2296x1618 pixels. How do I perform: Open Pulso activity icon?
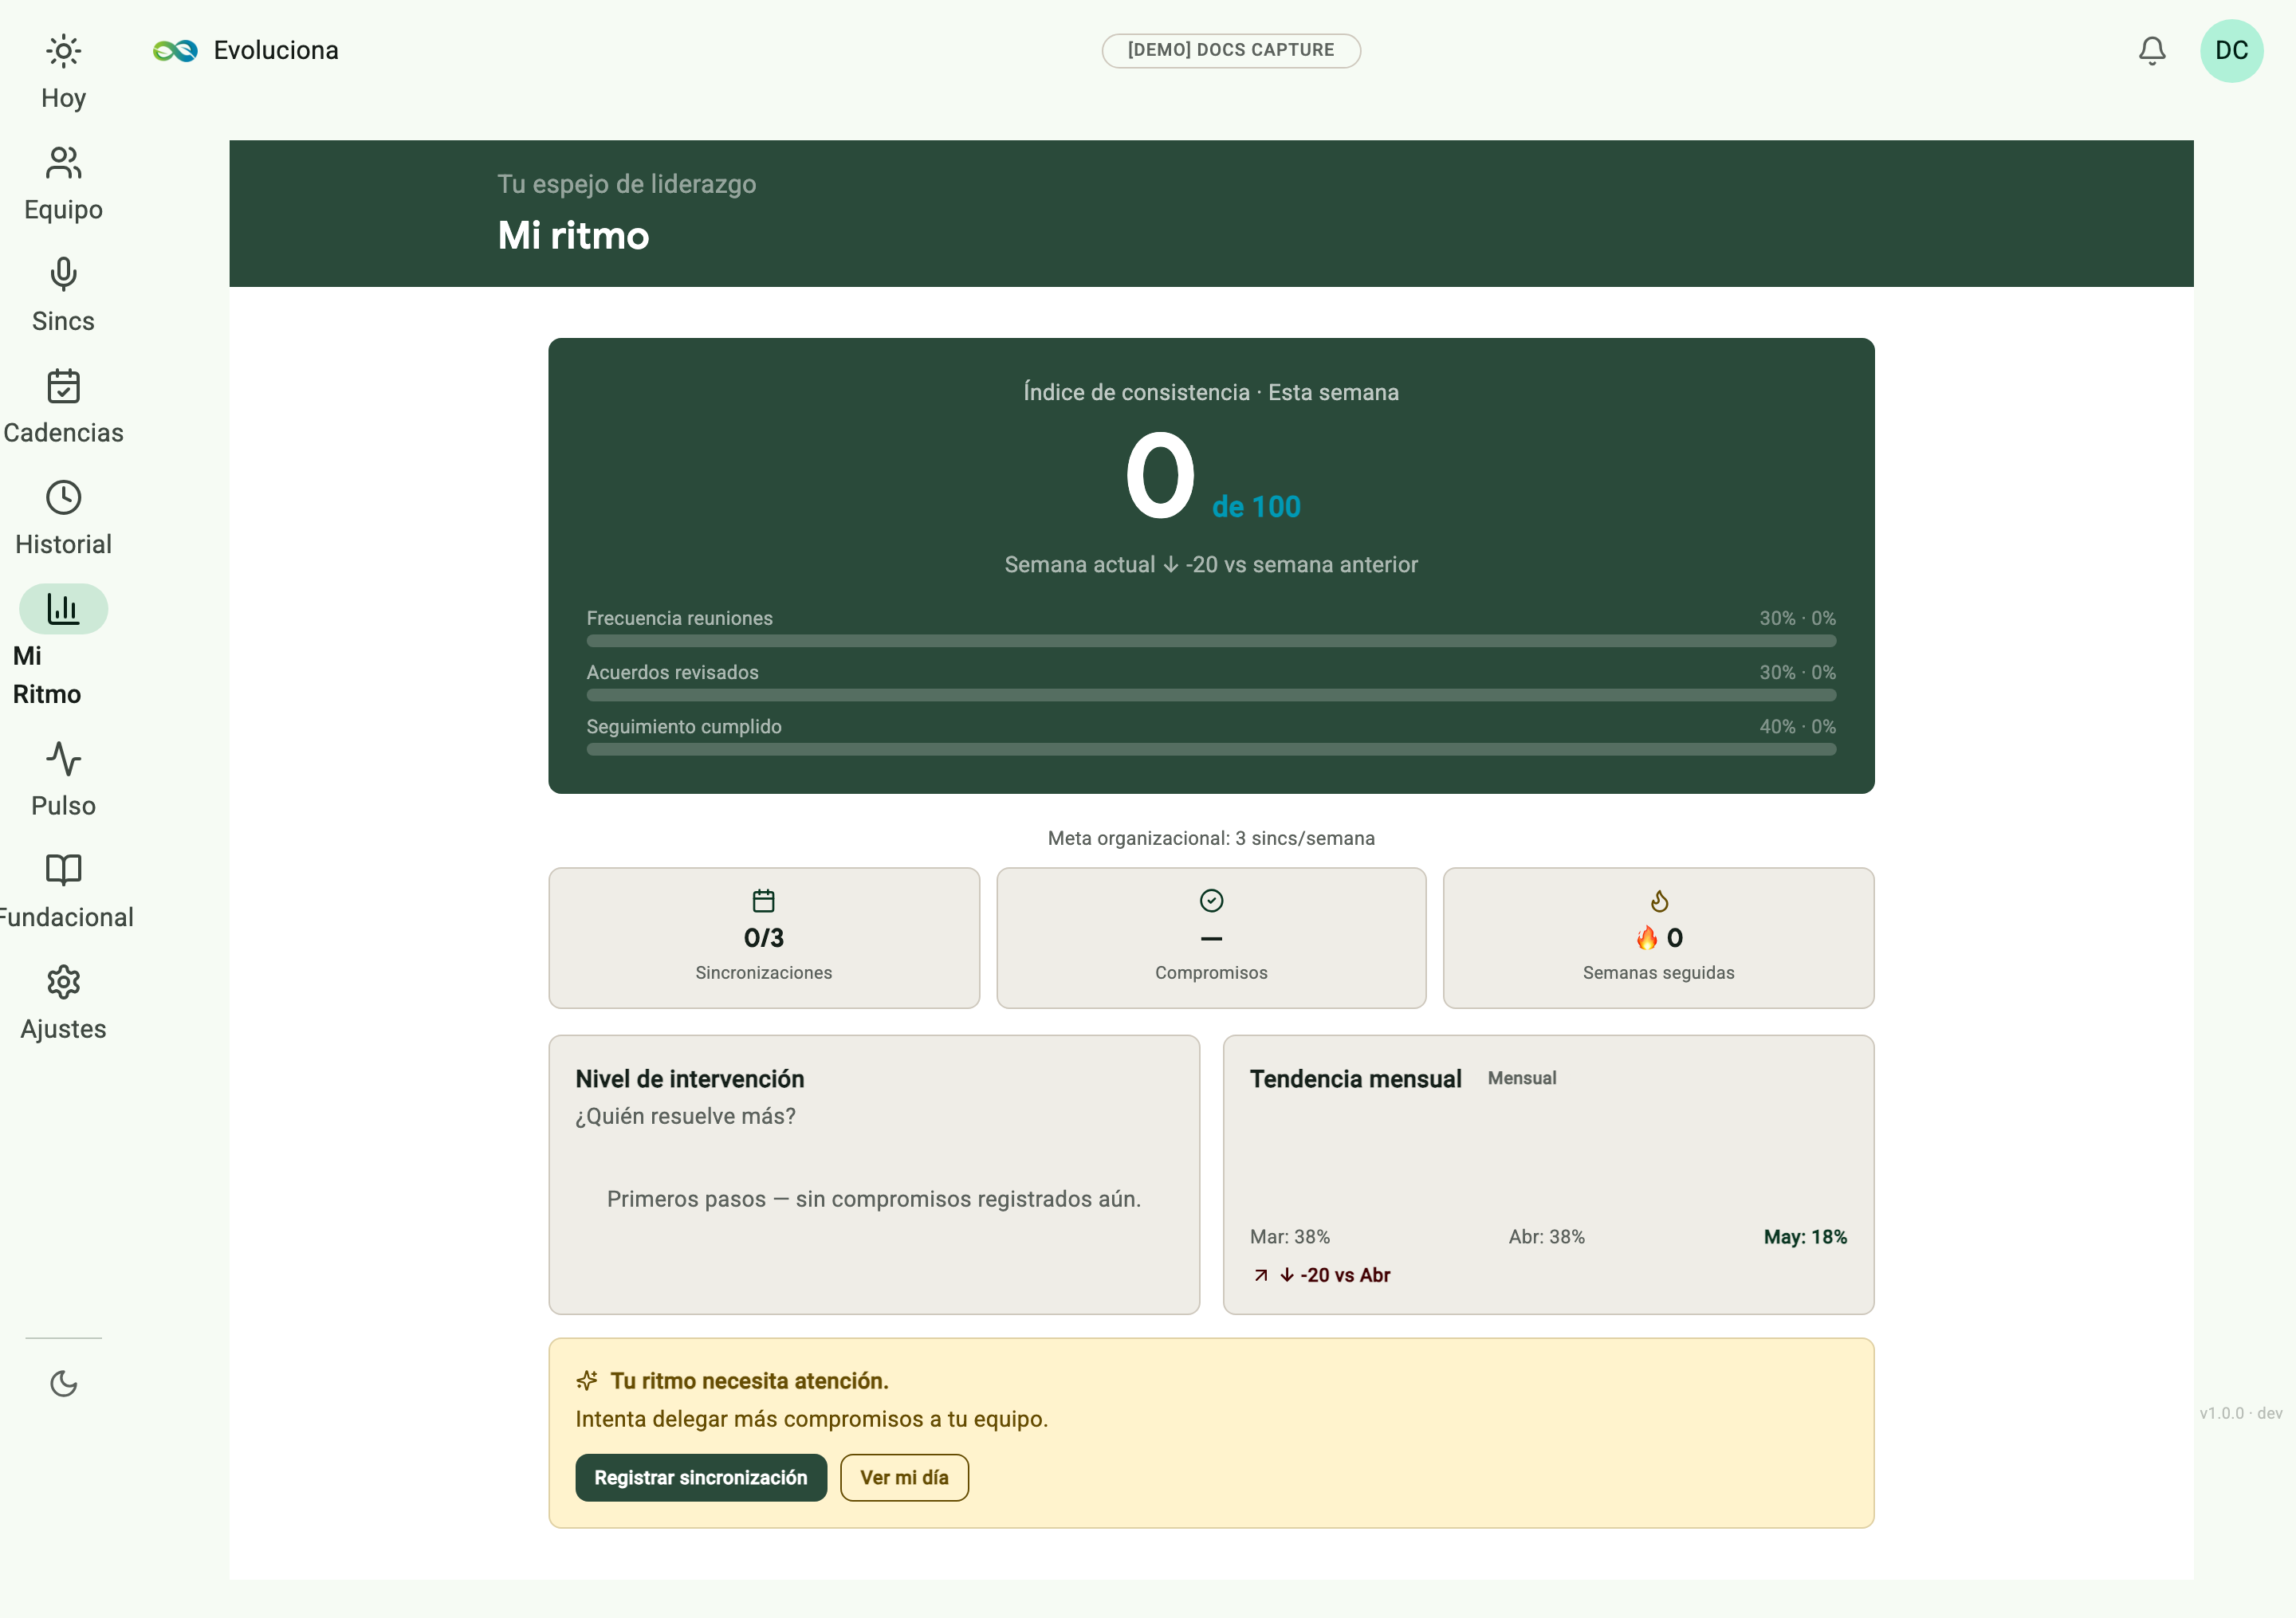[x=63, y=759]
